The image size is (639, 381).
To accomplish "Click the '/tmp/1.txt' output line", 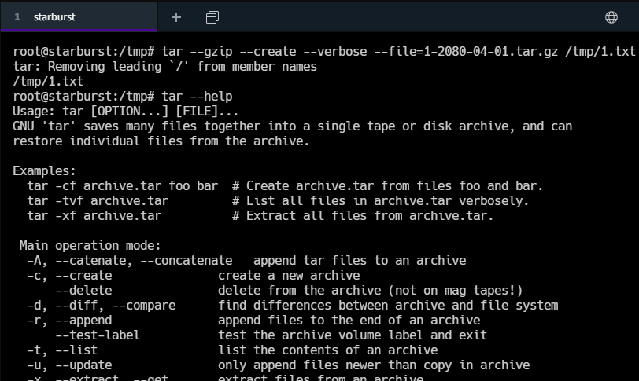I will [x=48, y=82].
